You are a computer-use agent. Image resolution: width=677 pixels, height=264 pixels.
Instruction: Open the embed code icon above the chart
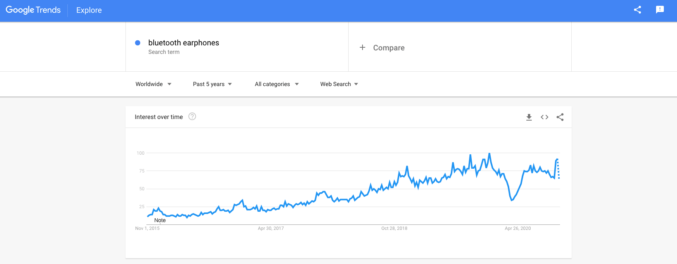pos(544,117)
